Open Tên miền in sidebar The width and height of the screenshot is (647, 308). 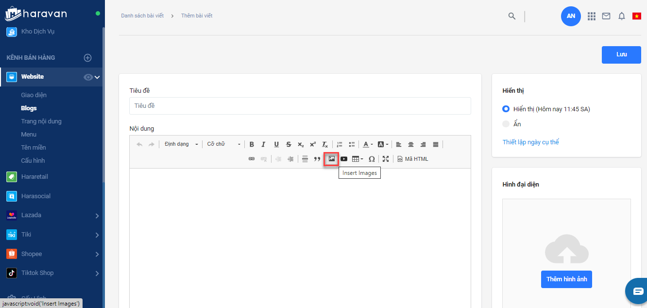[34, 147]
